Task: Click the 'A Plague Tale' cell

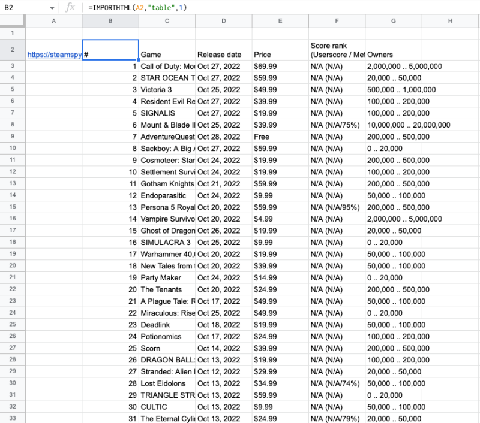Action: 167,301
